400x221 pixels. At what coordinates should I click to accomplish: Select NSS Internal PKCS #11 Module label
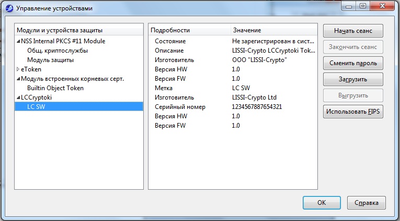[63, 41]
